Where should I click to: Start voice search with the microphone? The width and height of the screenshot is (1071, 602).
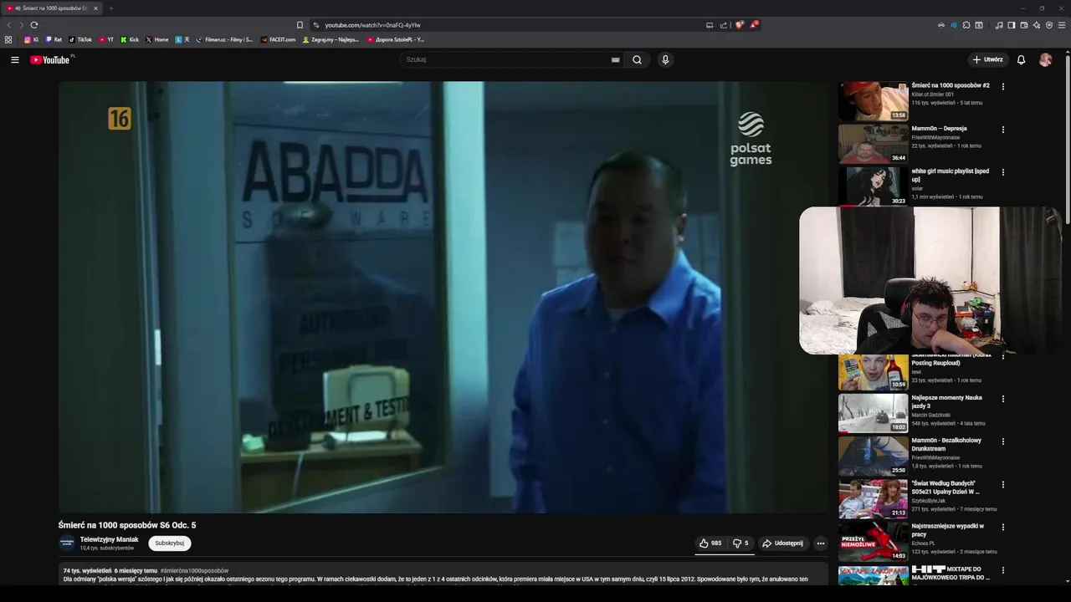665,59
